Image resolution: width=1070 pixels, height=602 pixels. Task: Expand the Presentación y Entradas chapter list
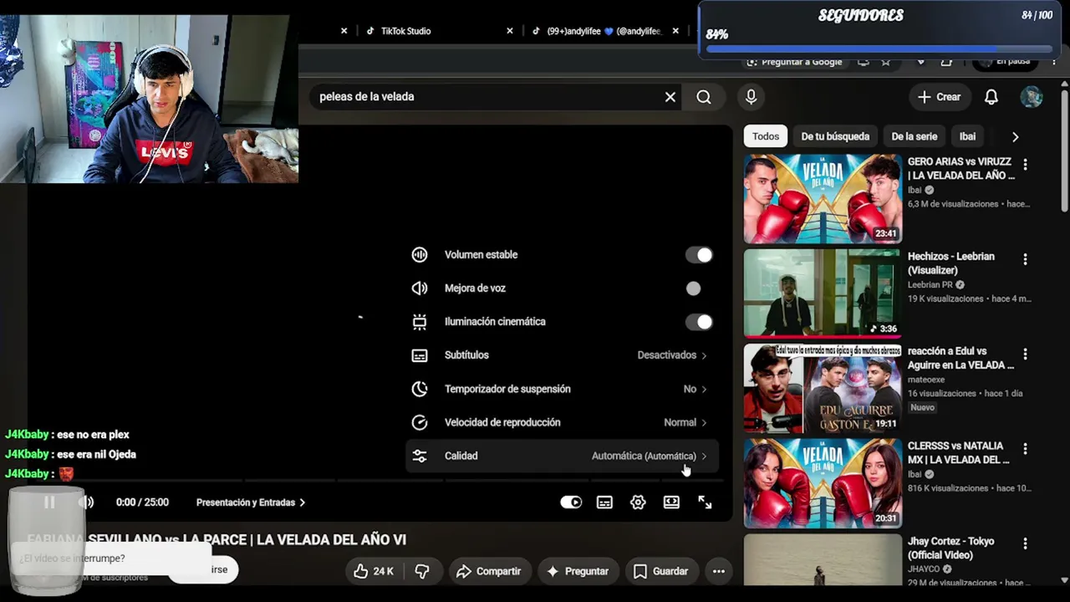[251, 503]
